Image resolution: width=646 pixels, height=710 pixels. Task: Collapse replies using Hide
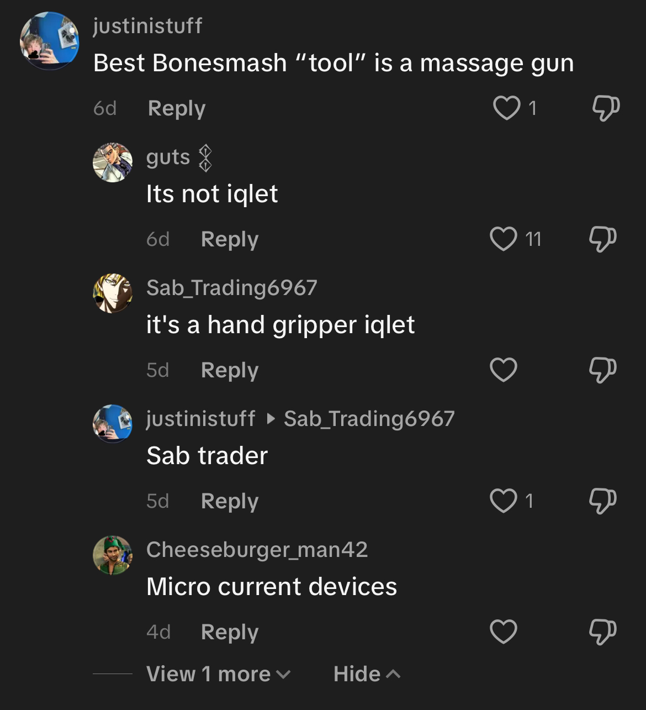click(x=367, y=674)
